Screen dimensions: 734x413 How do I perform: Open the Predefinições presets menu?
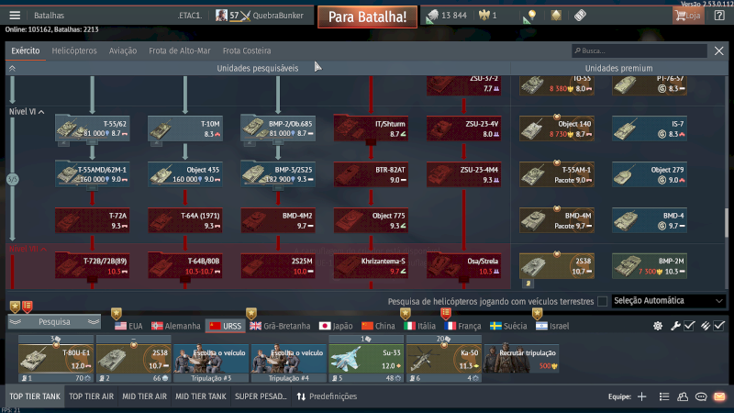coord(327,396)
